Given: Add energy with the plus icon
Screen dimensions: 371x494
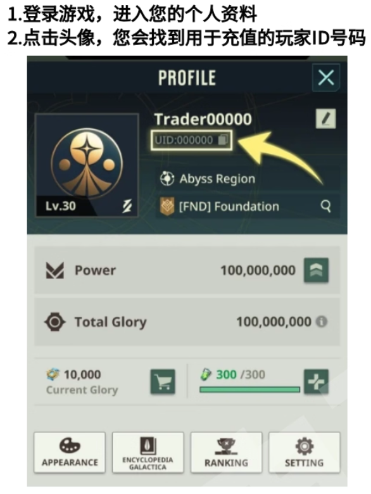Looking at the screenshot, I should [x=316, y=382].
